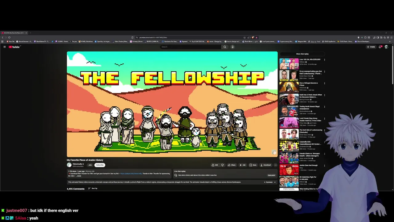Click the main video player
Image resolution: width=394 pixels, height=222 pixels.
tap(172, 104)
